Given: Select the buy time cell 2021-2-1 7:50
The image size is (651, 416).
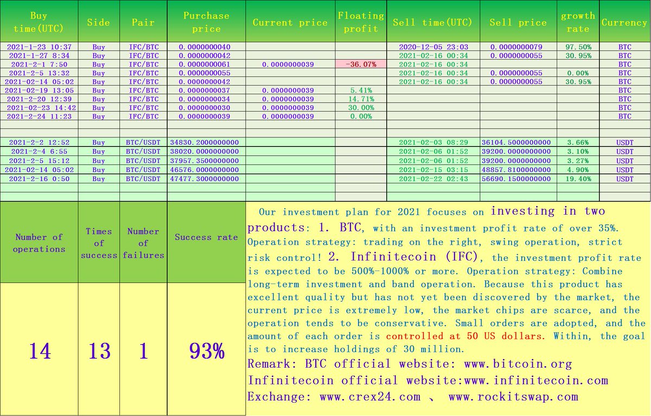Looking at the screenshot, I should point(39,64).
